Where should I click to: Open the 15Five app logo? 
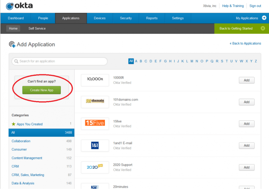[x=95, y=123]
